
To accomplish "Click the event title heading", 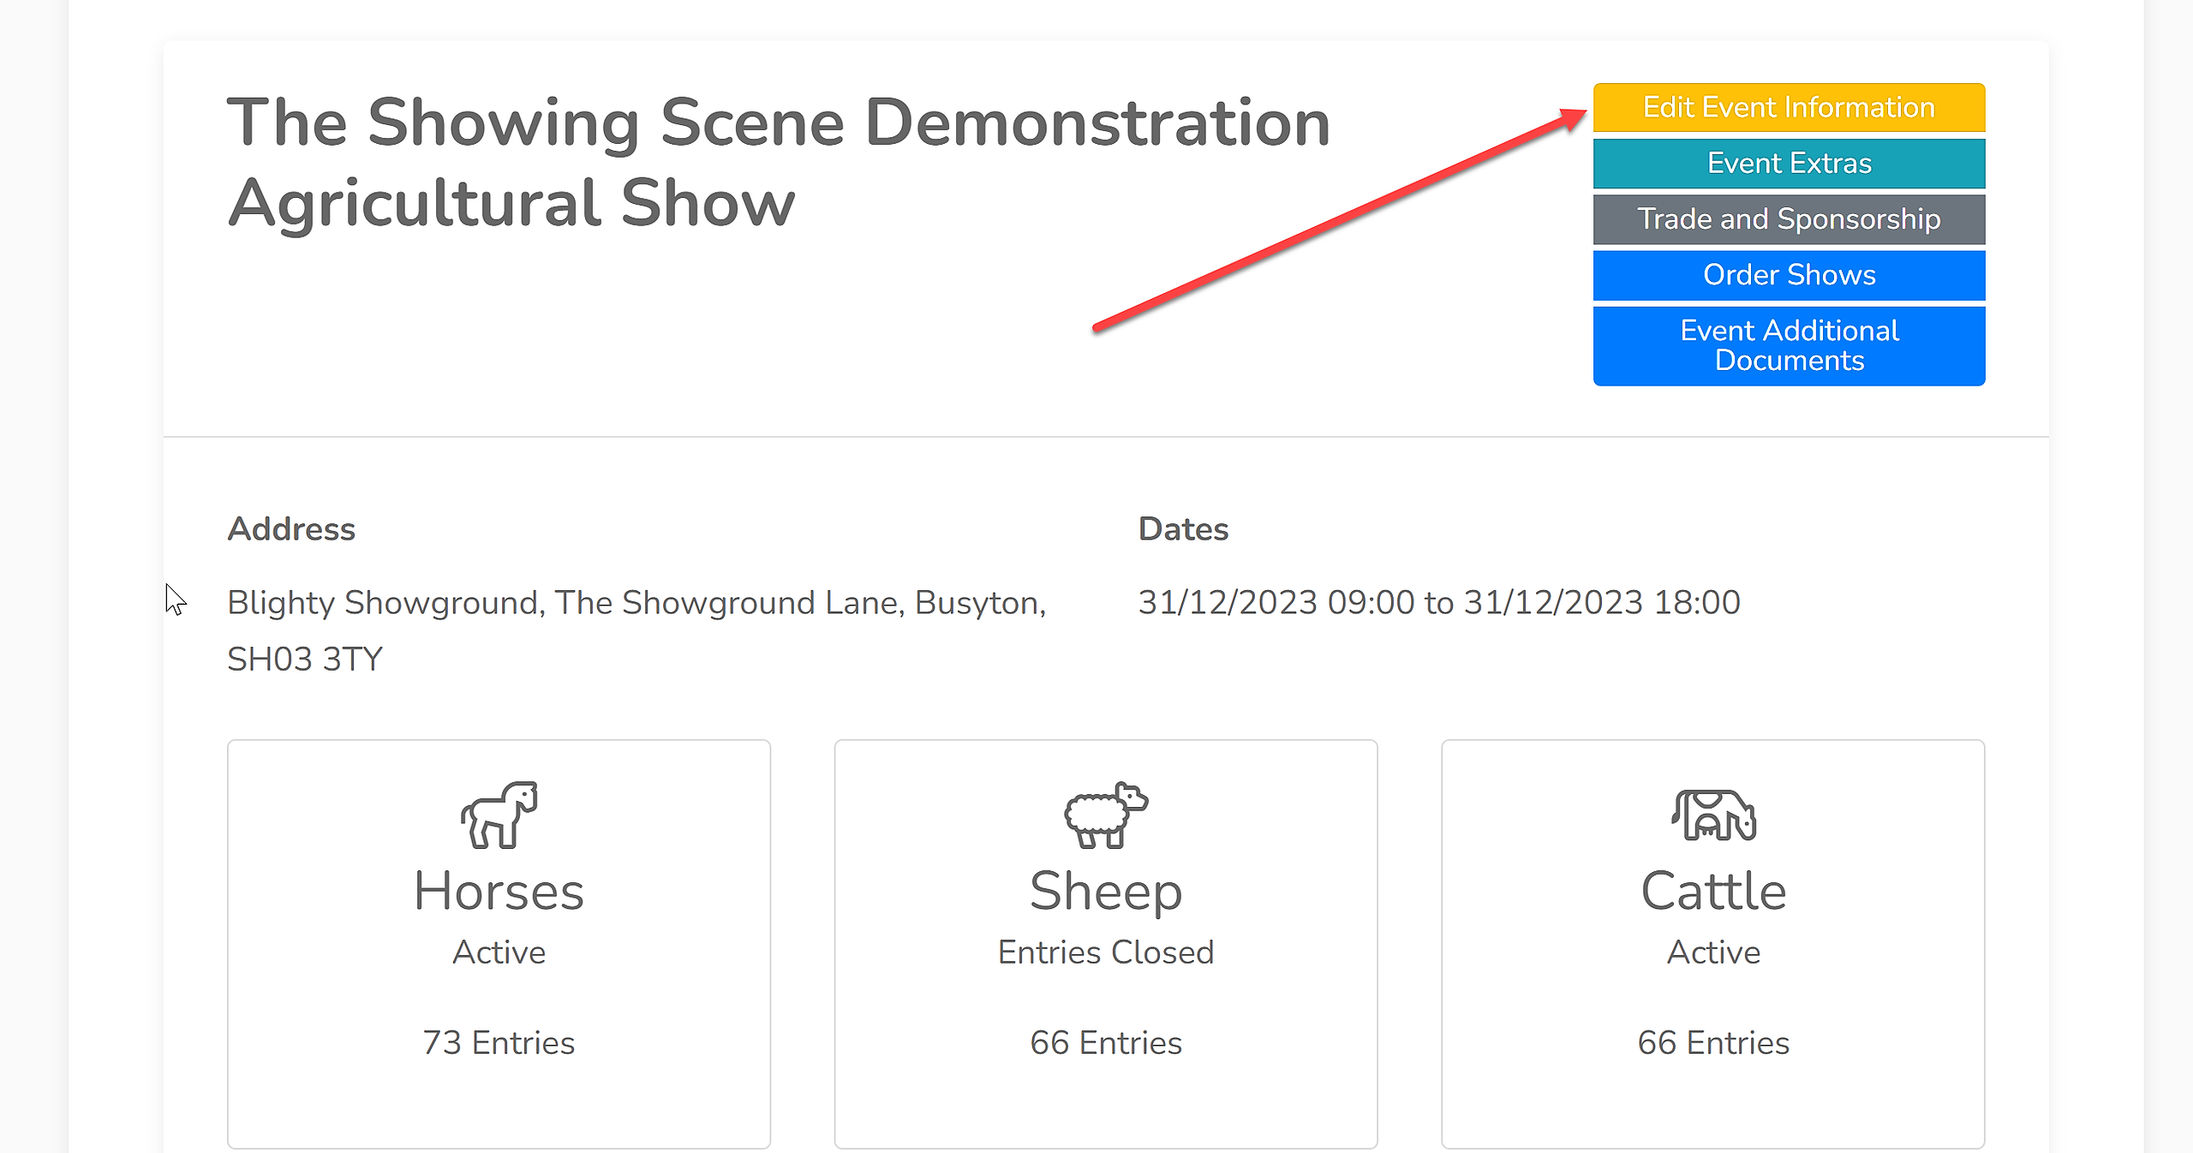I will click(x=779, y=163).
